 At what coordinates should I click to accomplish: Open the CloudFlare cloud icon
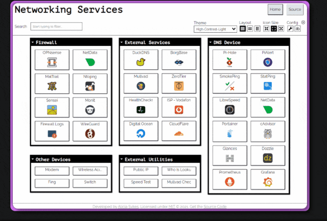(x=179, y=134)
